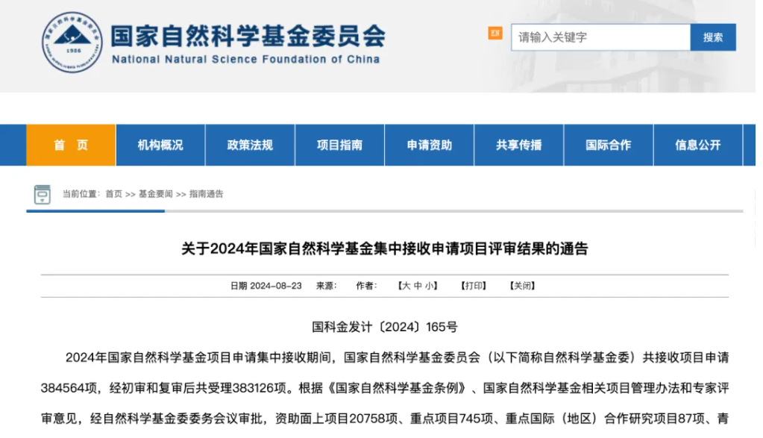Click the 国家自然科学基金委员会 site title
Viewport: 763px width, 438px height.
tap(248, 36)
